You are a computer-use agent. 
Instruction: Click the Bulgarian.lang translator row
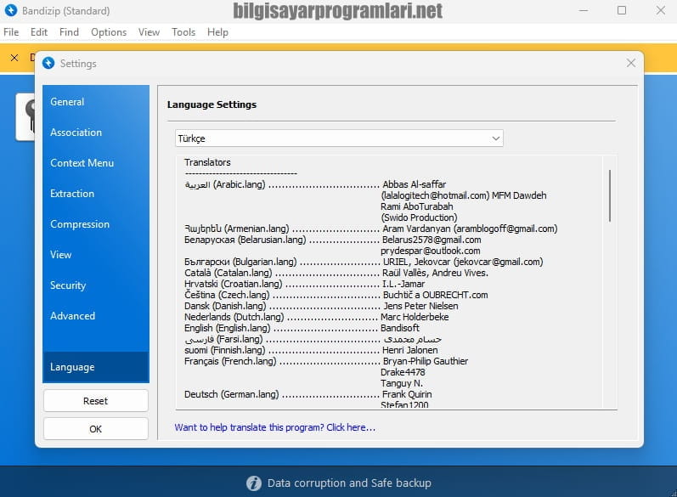pyautogui.click(x=364, y=262)
